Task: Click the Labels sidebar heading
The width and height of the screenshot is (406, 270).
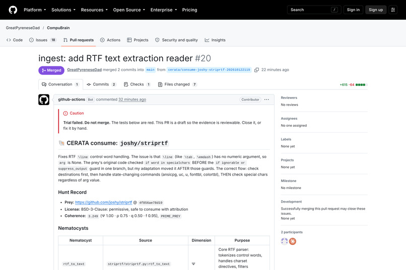Action: pyautogui.click(x=286, y=139)
